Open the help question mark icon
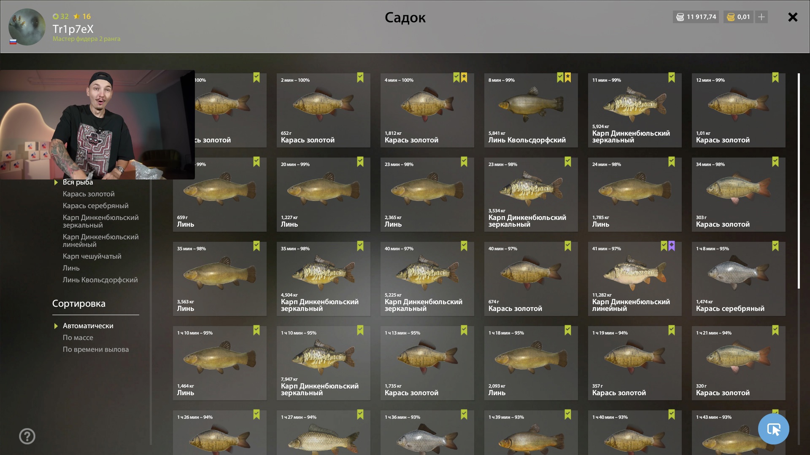This screenshot has height=455, width=810. tap(27, 436)
